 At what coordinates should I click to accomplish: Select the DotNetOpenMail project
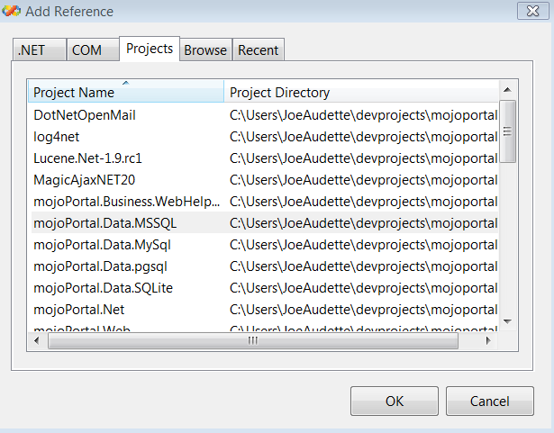(x=85, y=114)
